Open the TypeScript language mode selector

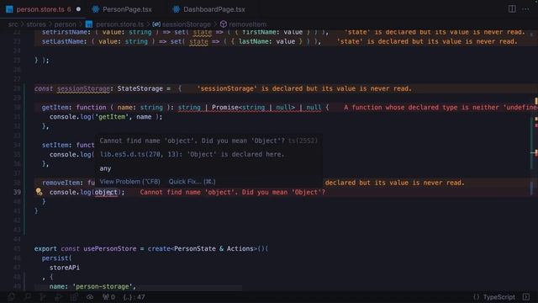498,297
